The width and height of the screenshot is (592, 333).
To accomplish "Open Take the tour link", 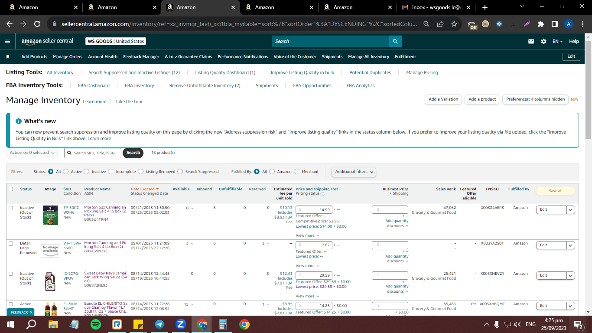I will [129, 101].
